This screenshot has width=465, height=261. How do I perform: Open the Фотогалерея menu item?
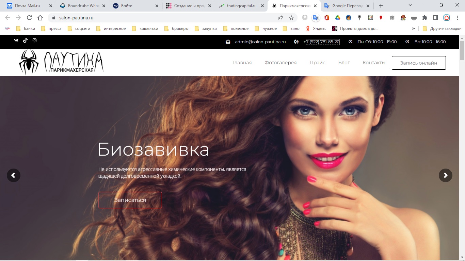point(280,63)
